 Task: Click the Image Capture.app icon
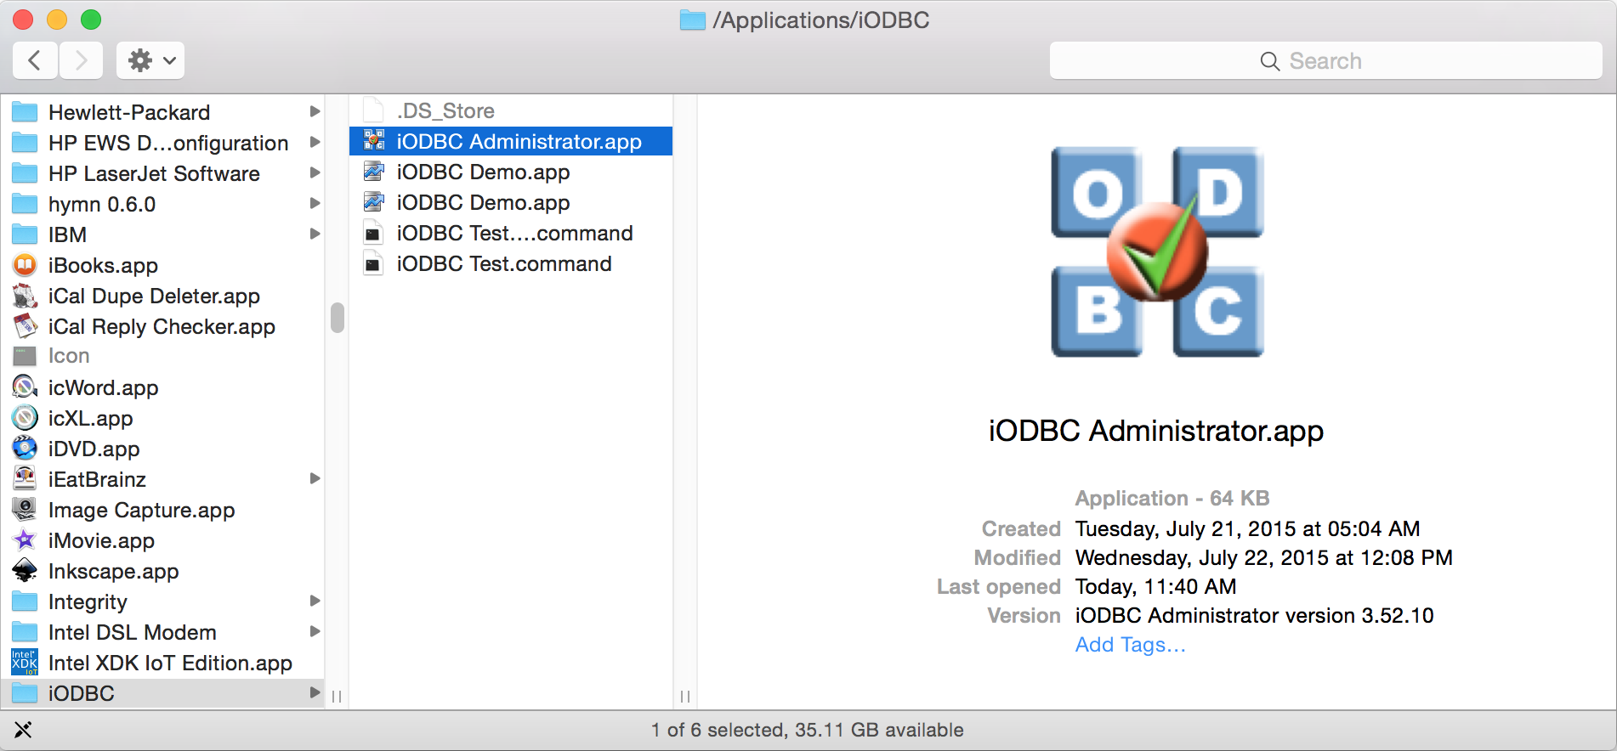25,510
